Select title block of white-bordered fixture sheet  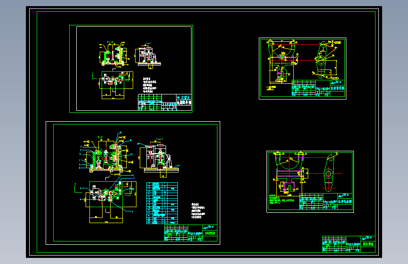pyautogui.click(x=164, y=102)
